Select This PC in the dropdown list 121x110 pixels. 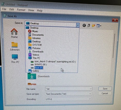52,58
